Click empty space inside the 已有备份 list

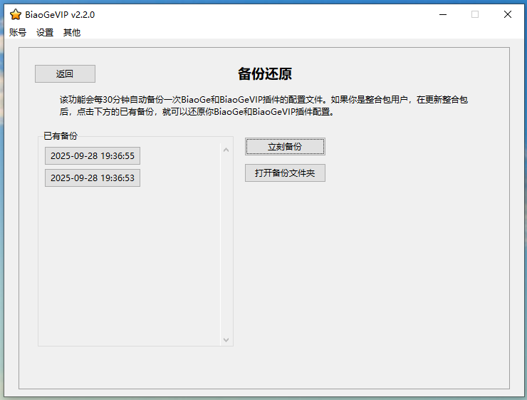[x=128, y=271]
